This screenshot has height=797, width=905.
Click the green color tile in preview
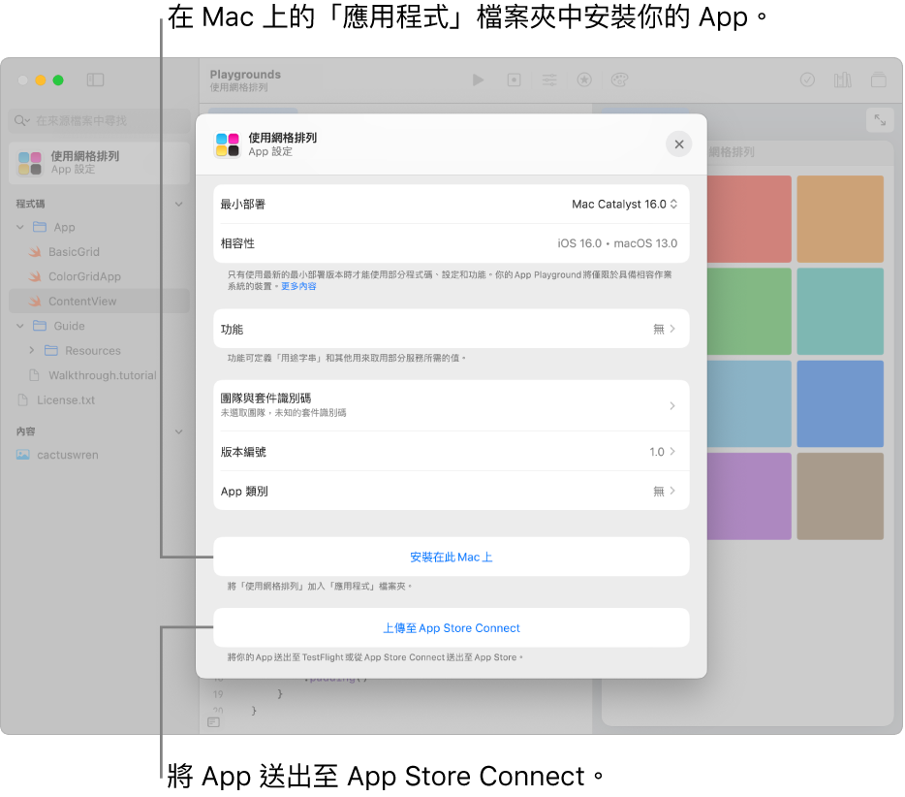(x=749, y=311)
